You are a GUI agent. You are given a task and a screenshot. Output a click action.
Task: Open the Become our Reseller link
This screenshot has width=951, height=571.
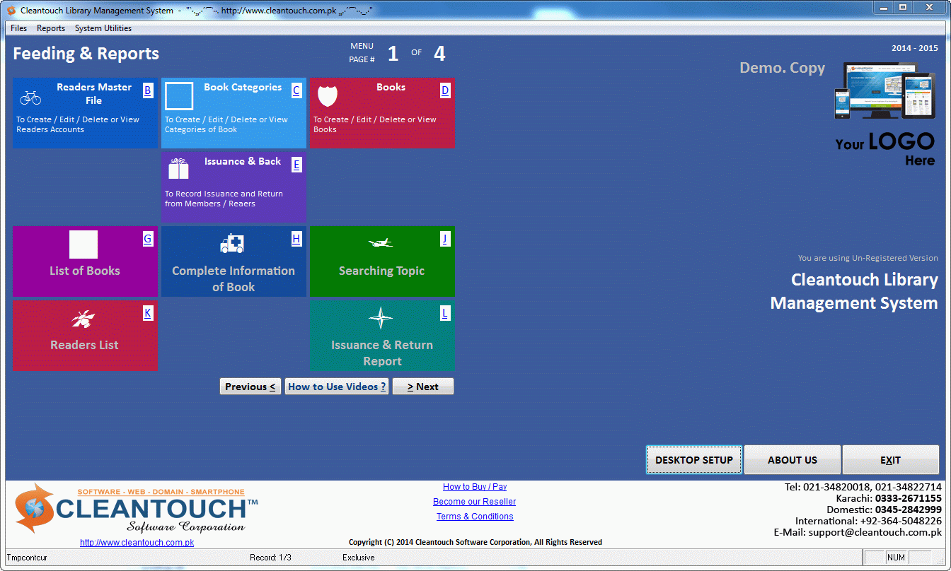[x=475, y=502]
